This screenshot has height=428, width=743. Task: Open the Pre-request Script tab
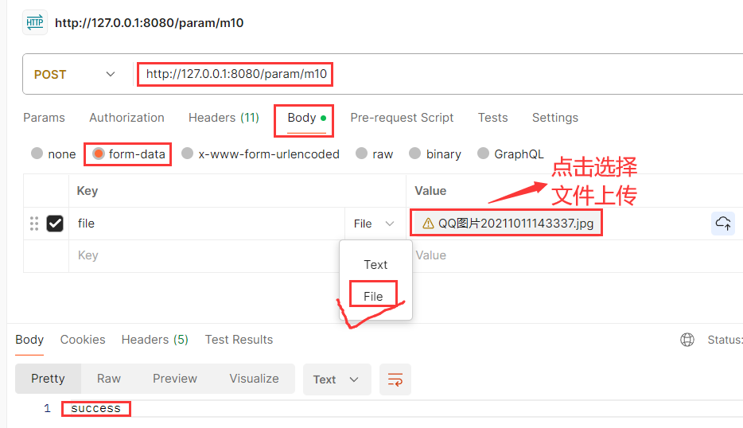pos(402,118)
